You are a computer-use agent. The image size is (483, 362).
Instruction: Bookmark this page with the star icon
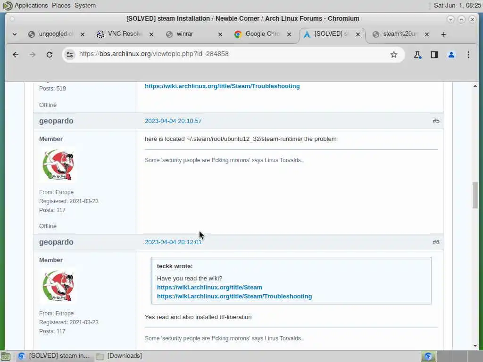click(394, 55)
